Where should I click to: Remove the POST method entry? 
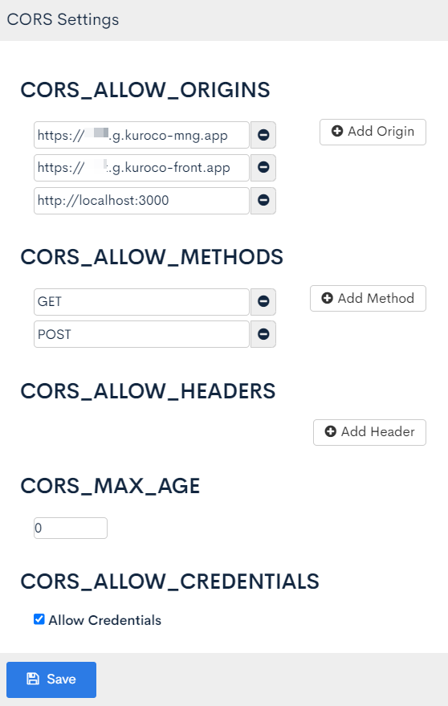[x=263, y=334]
